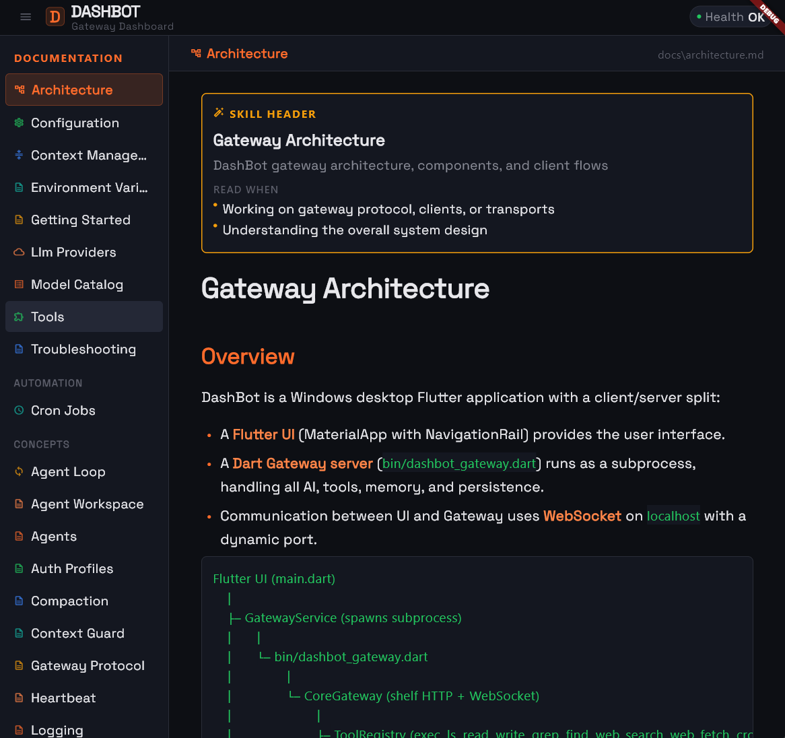
Task: Collapse the DOCUMENTATION section
Action: tap(68, 58)
